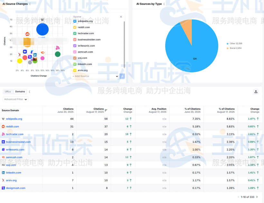Toggle the semrush.com source checkbox
Screen dimensions: 264x203
(75, 52)
